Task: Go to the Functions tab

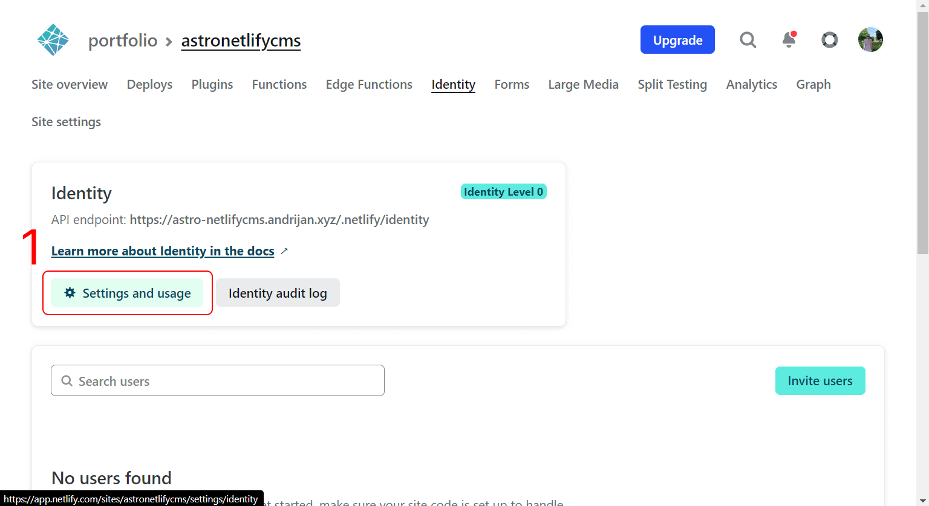Action: tap(279, 85)
